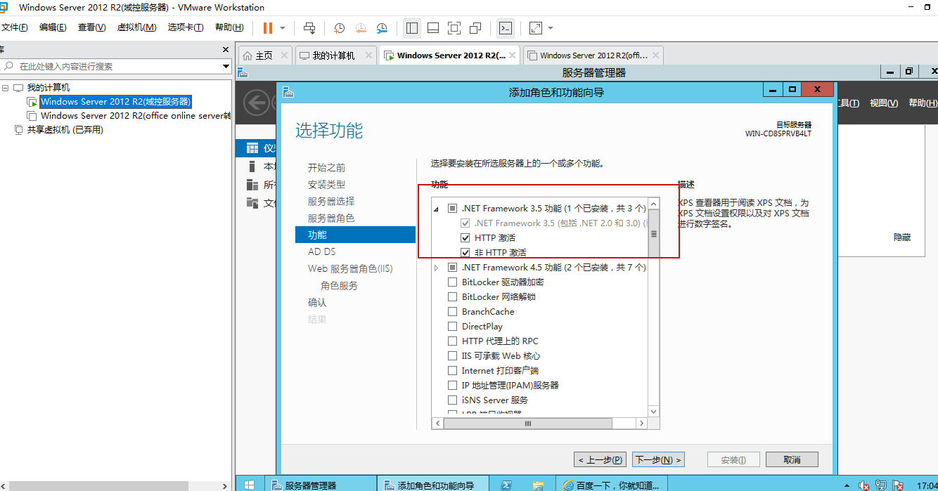Open the 文件(F) menu
This screenshot has height=491, width=938.
14,27
